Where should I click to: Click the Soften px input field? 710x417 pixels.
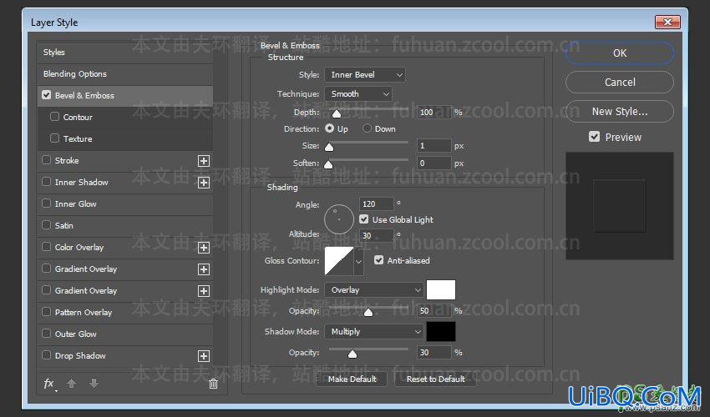point(434,163)
